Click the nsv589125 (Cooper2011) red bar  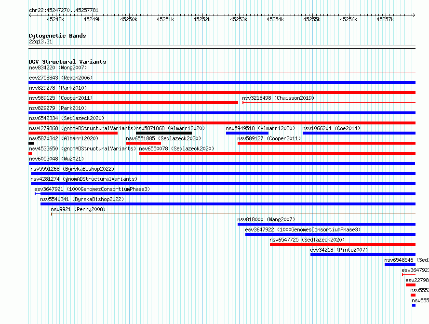point(133,103)
